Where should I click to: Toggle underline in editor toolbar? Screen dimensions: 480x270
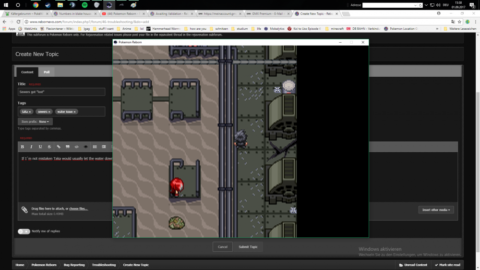pos(40,147)
